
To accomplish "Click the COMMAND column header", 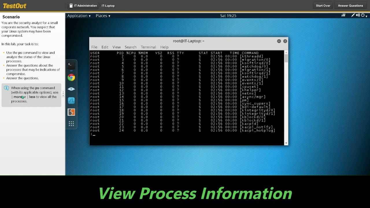I will 250,53.
